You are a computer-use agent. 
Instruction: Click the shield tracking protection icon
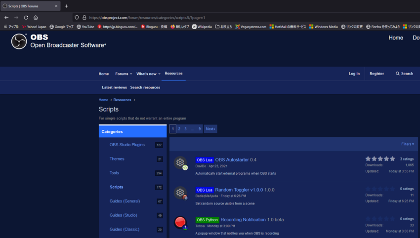point(77,18)
